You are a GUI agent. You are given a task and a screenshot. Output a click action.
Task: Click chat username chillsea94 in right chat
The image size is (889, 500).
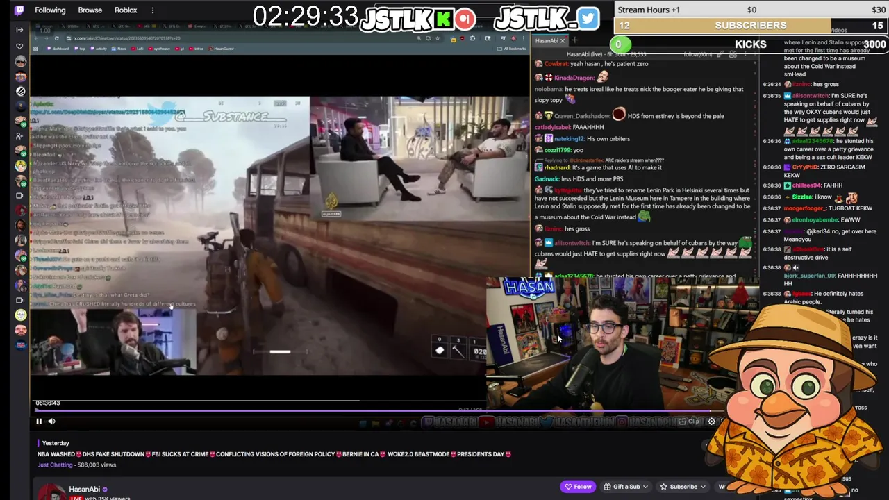click(x=807, y=186)
